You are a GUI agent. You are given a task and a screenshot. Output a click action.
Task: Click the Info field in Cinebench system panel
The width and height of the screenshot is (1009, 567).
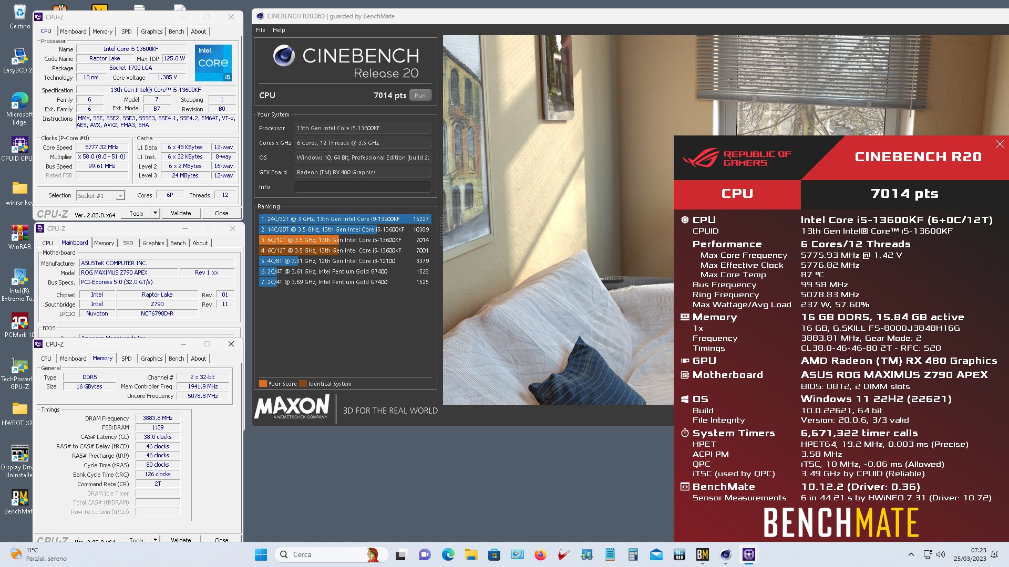(x=363, y=187)
